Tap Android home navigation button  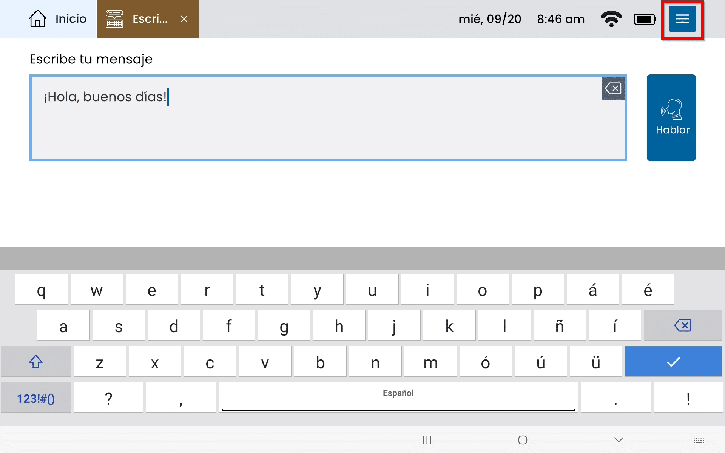(523, 440)
